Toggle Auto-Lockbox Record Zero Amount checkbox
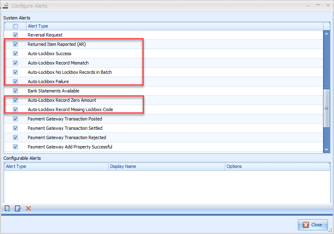Viewport: 334px width, 234px height. (15, 100)
